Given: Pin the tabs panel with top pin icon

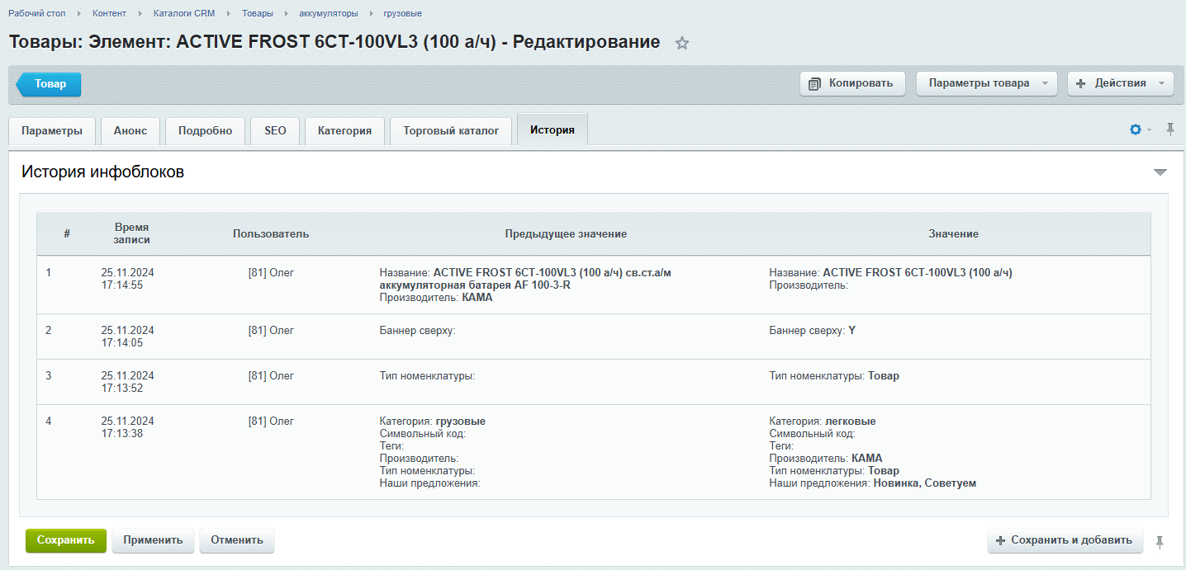Looking at the screenshot, I should [x=1169, y=129].
